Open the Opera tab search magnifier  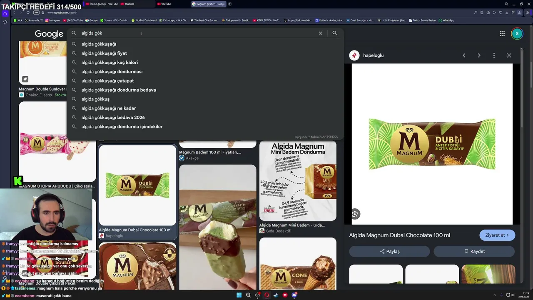point(506,4)
